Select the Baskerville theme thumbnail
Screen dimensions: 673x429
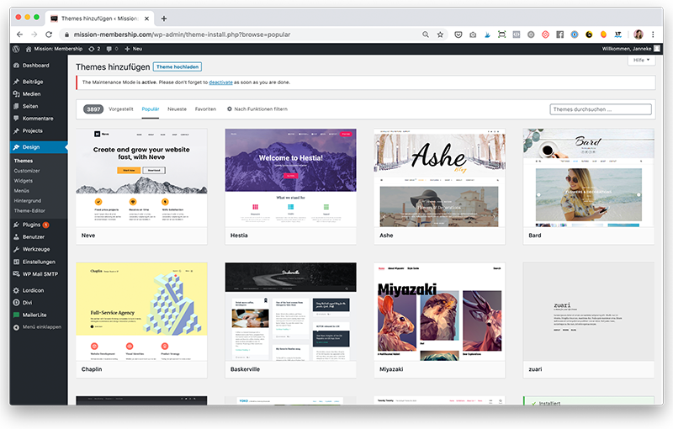pos(290,311)
